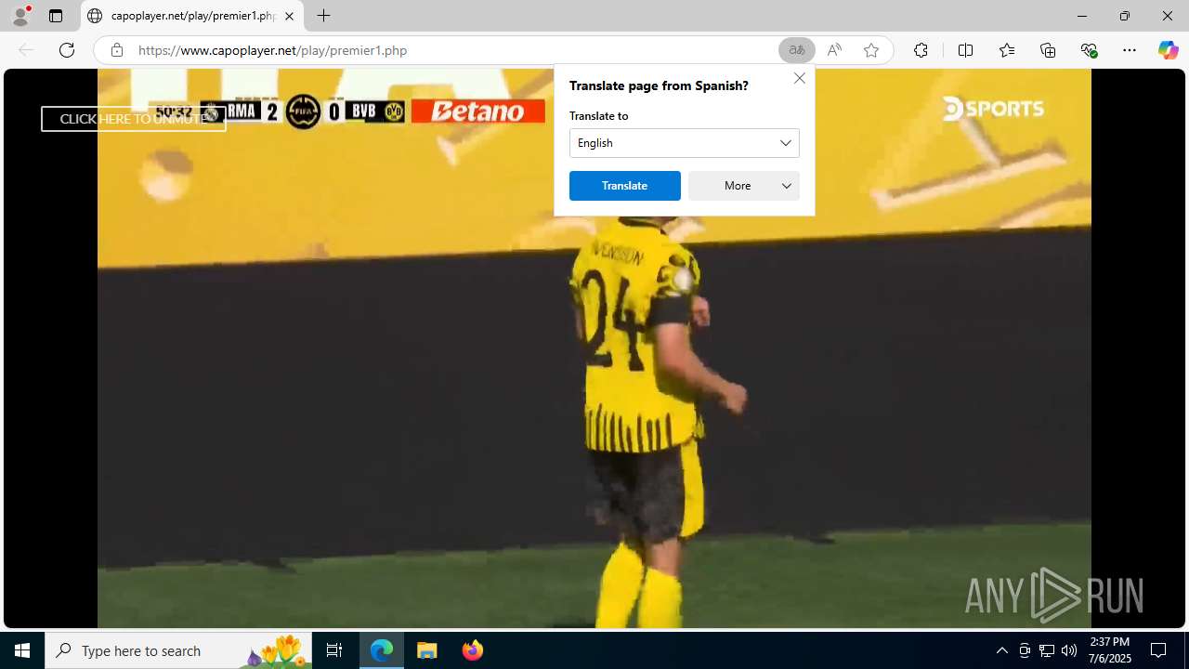Viewport: 1189px width, 669px height.
Task: Open Windows Start menu
Action: (x=22, y=650)
